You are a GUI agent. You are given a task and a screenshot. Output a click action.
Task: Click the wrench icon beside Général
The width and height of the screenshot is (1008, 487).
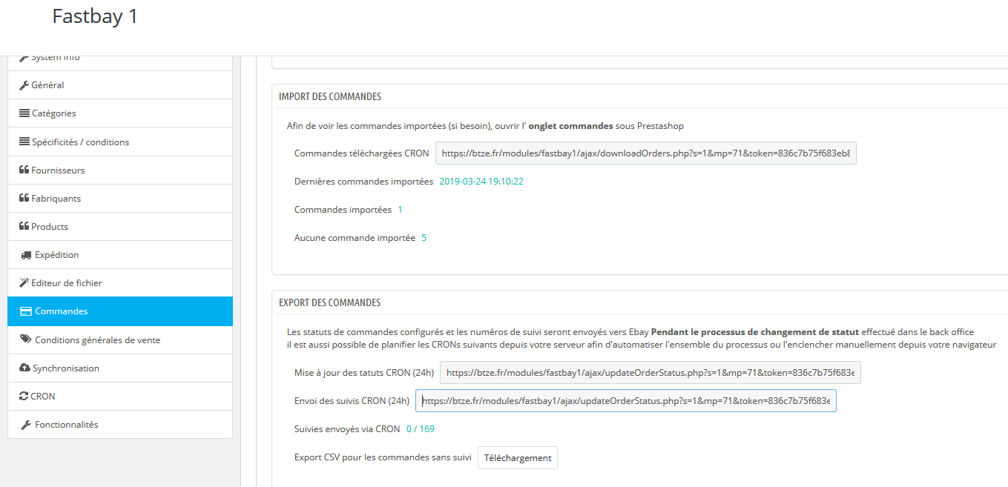pos(24,85)
